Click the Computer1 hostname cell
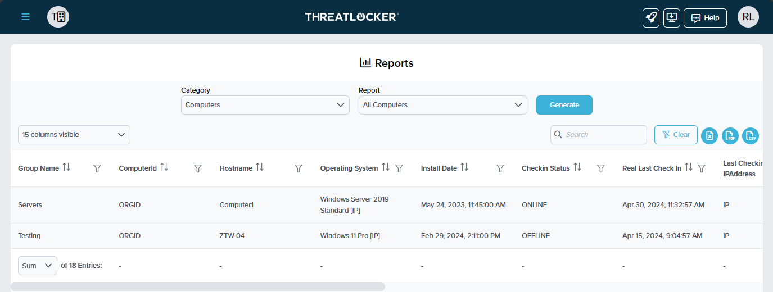Screen dimensions: 773x292 coord(237,205)
